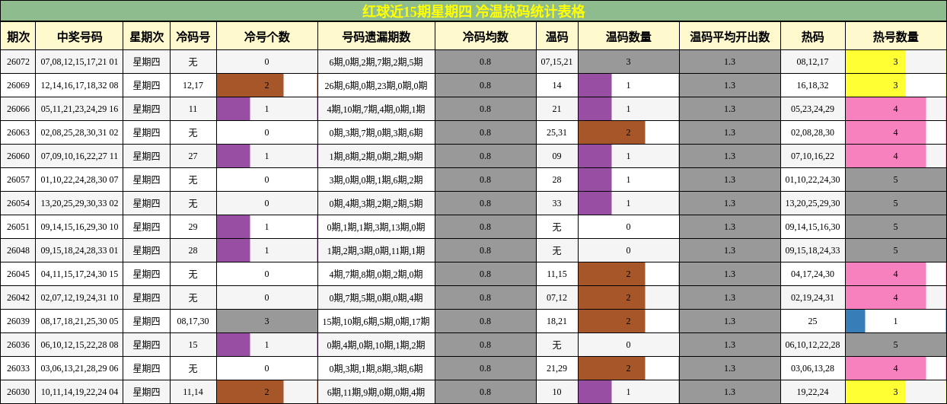Select period cell 26030
Viewport: 947px width, 404px height.
tap(18, 392)
